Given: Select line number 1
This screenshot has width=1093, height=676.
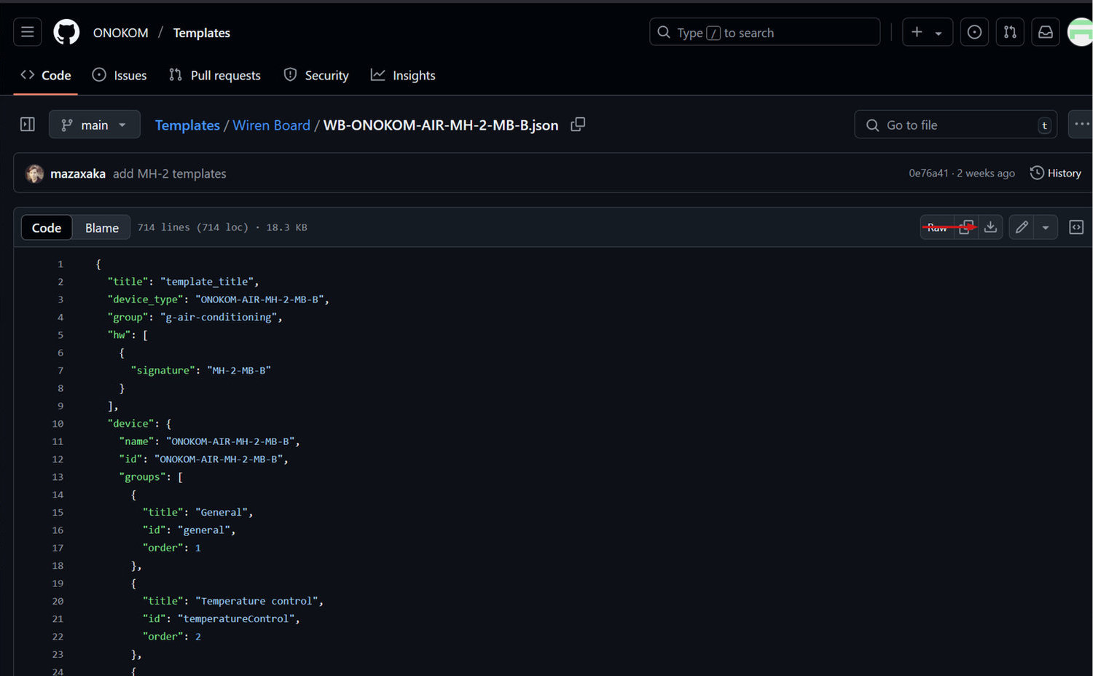Looking at the screenshot, I should pyautogui.click(x=60, y=264).
